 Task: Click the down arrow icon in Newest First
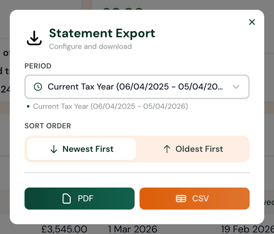54,149
